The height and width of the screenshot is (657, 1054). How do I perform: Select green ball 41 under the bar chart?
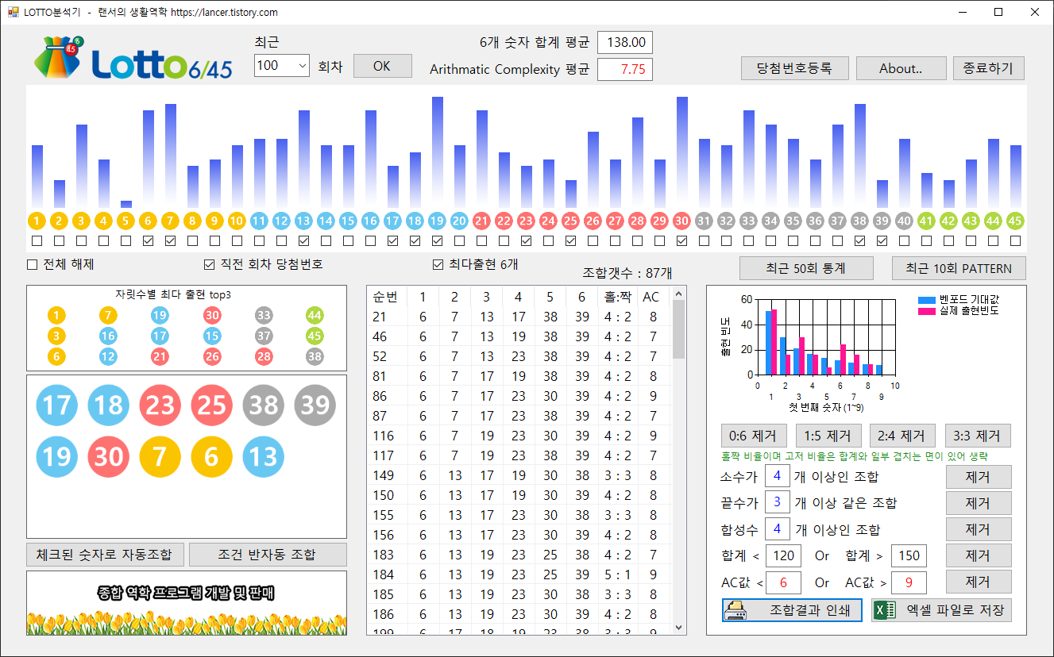pyautogui.click(x=926, y=221)
